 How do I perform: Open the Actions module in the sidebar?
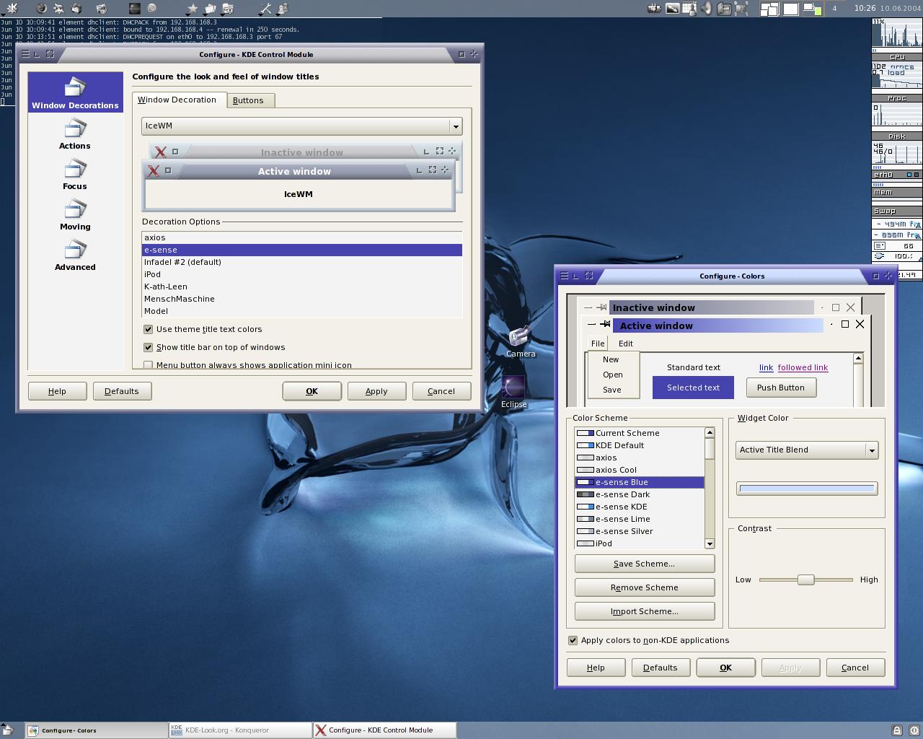[x=75, y=134]
